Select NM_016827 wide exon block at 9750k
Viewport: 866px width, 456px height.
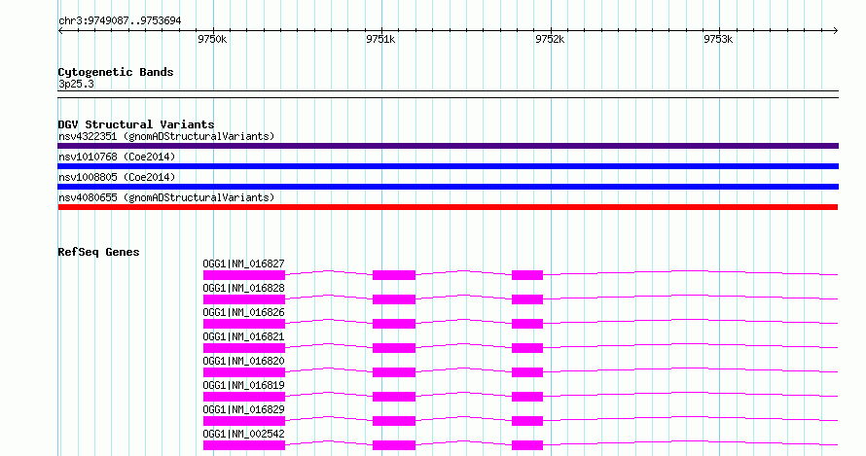(x=244, y=275)
